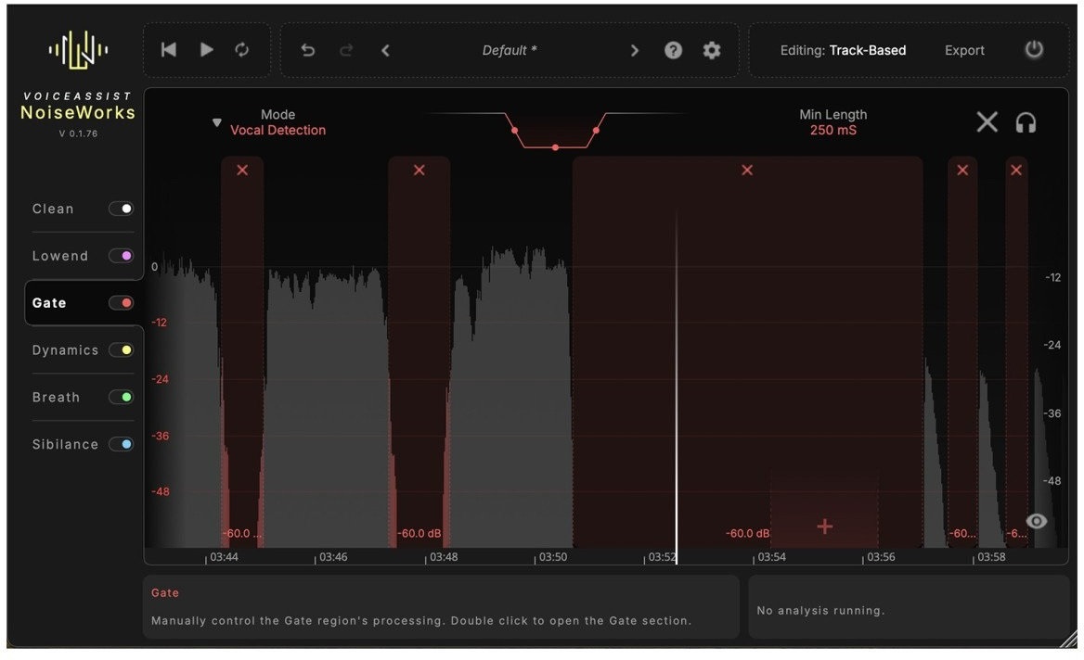Close the Gate section with the X

pos(987,122)
